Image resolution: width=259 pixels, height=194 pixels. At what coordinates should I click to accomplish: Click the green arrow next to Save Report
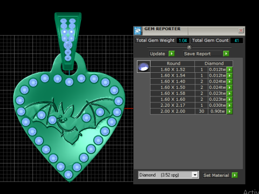[x=226, y=53]
